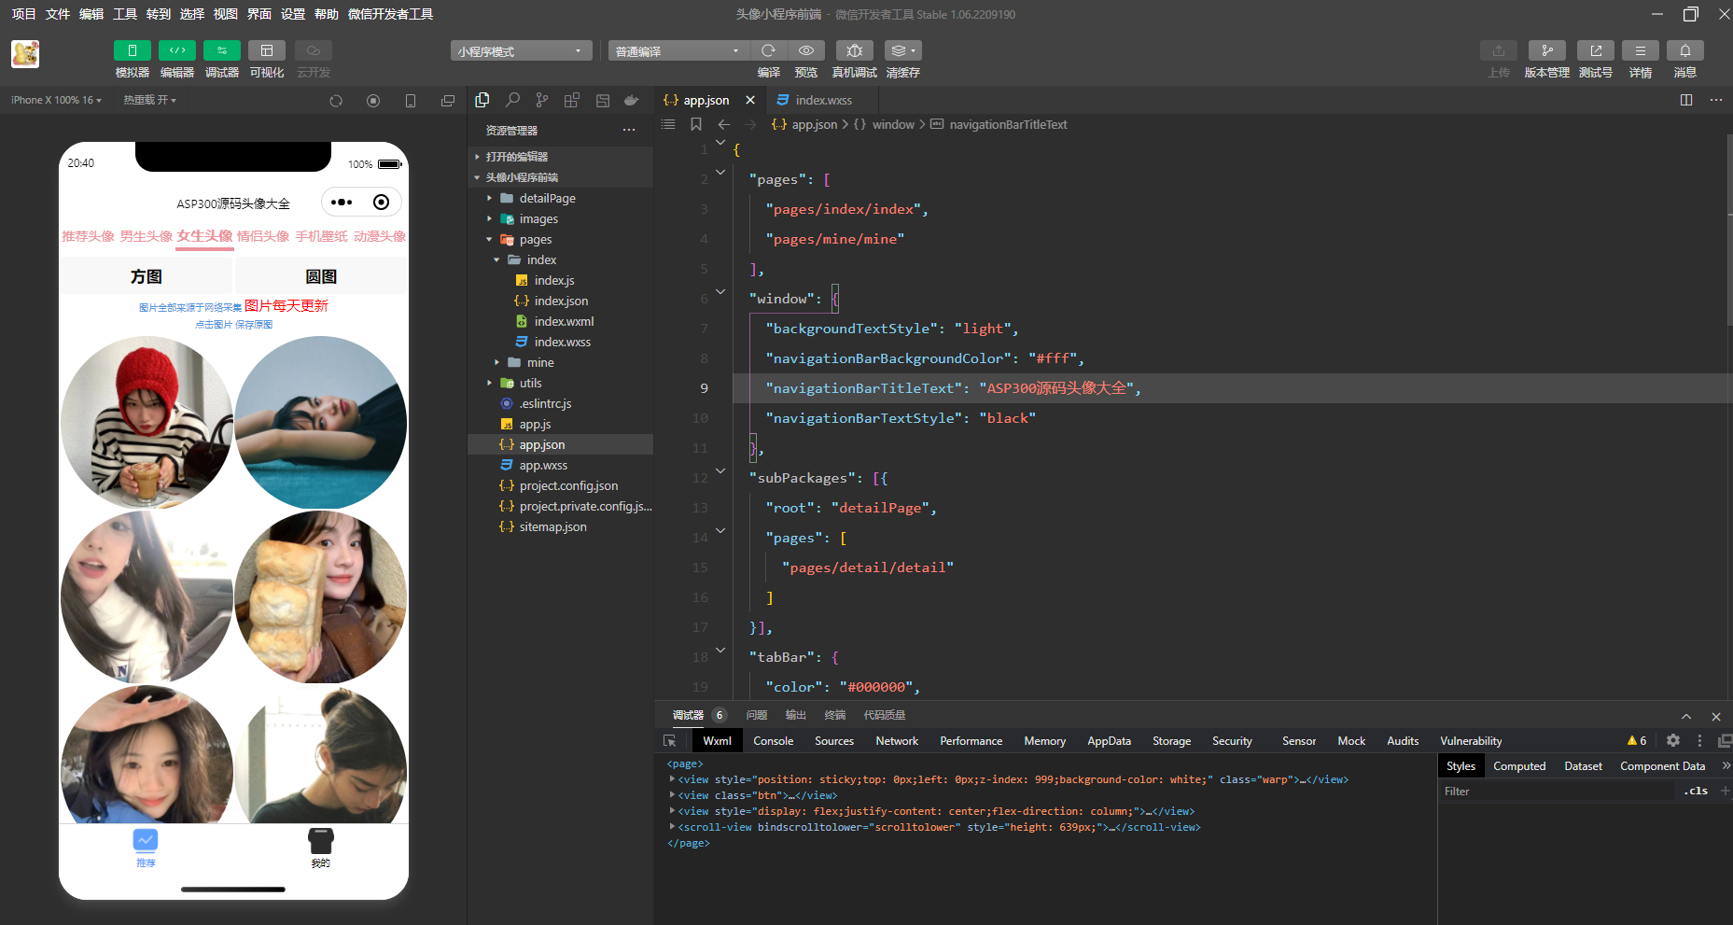Screen dimensions: 1733x925
Task: Toggle the Simulator panel button
Action: [132, 50]
